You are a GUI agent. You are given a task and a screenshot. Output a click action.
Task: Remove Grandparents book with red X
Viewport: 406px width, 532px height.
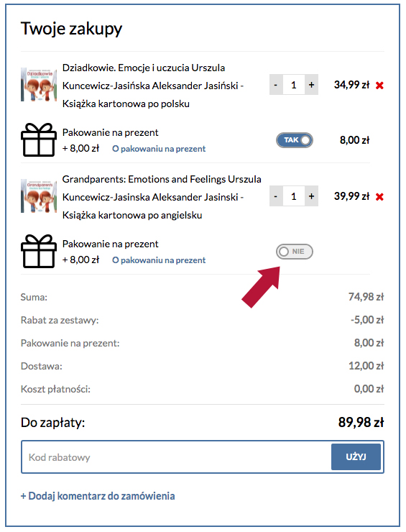click(x=379, y=197)
